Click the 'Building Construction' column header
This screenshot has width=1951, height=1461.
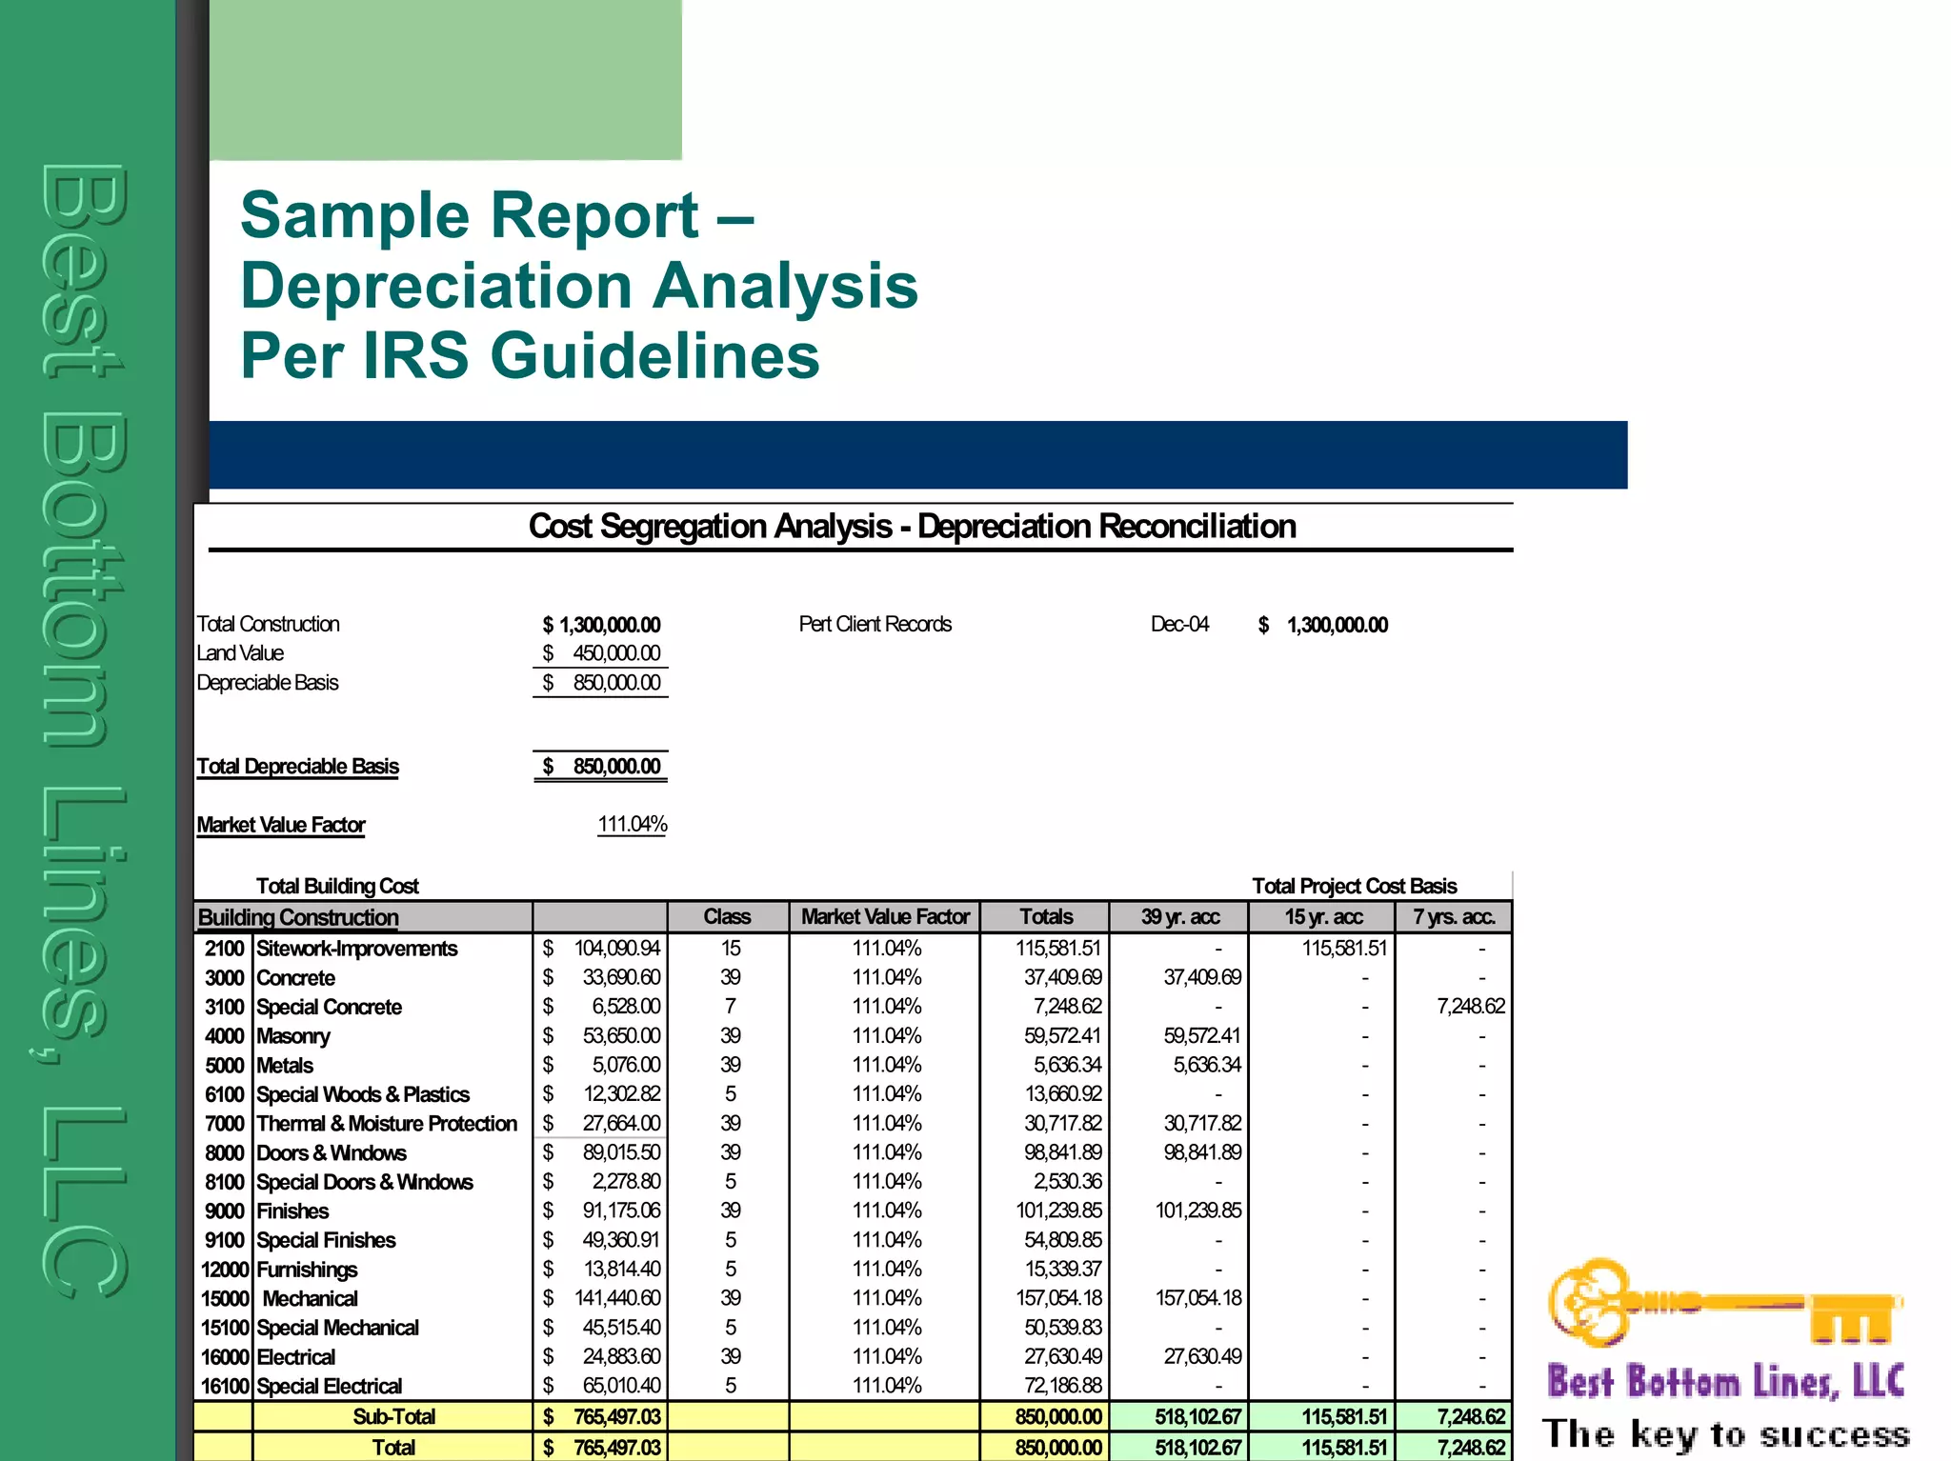[298, 917]
